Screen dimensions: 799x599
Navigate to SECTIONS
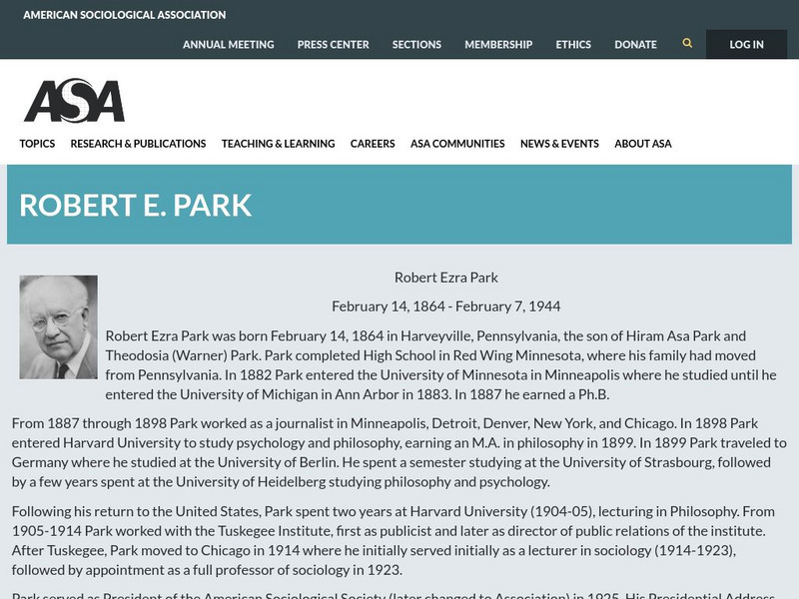point(416,44)
